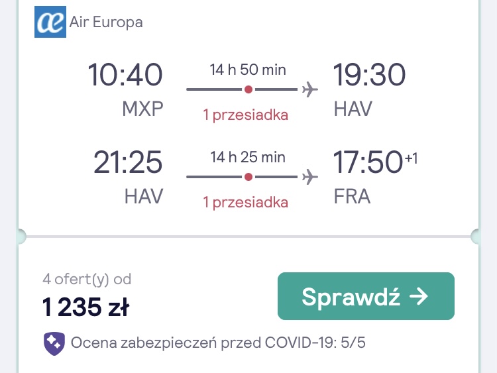The image size is (497, 373).
Task: Select the 19:30 arrival time at HAV
Action: point(369,75)
